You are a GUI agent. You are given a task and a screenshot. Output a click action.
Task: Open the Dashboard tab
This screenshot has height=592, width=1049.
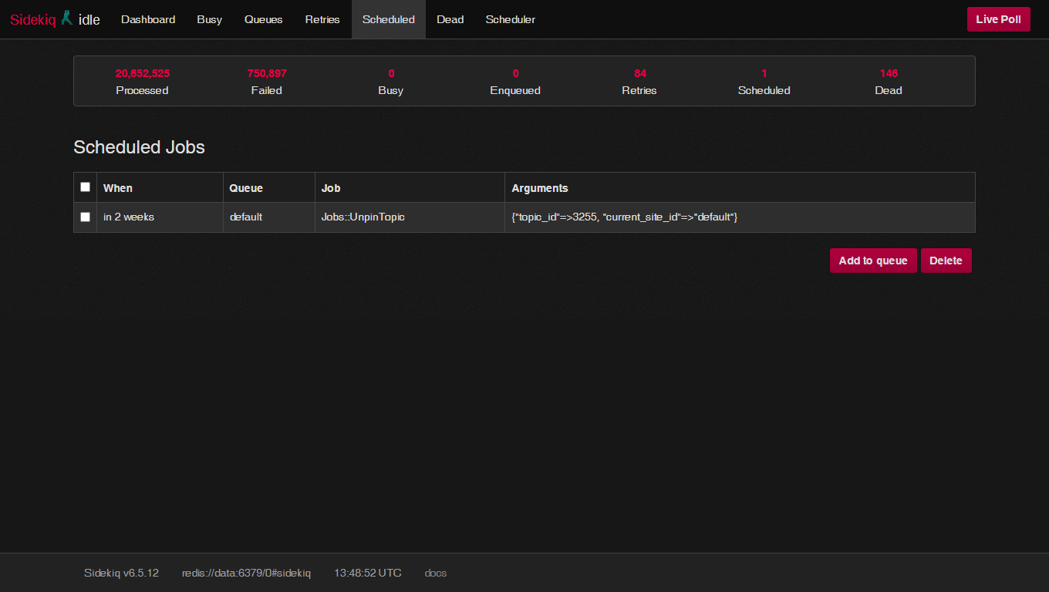click(148, 19)
